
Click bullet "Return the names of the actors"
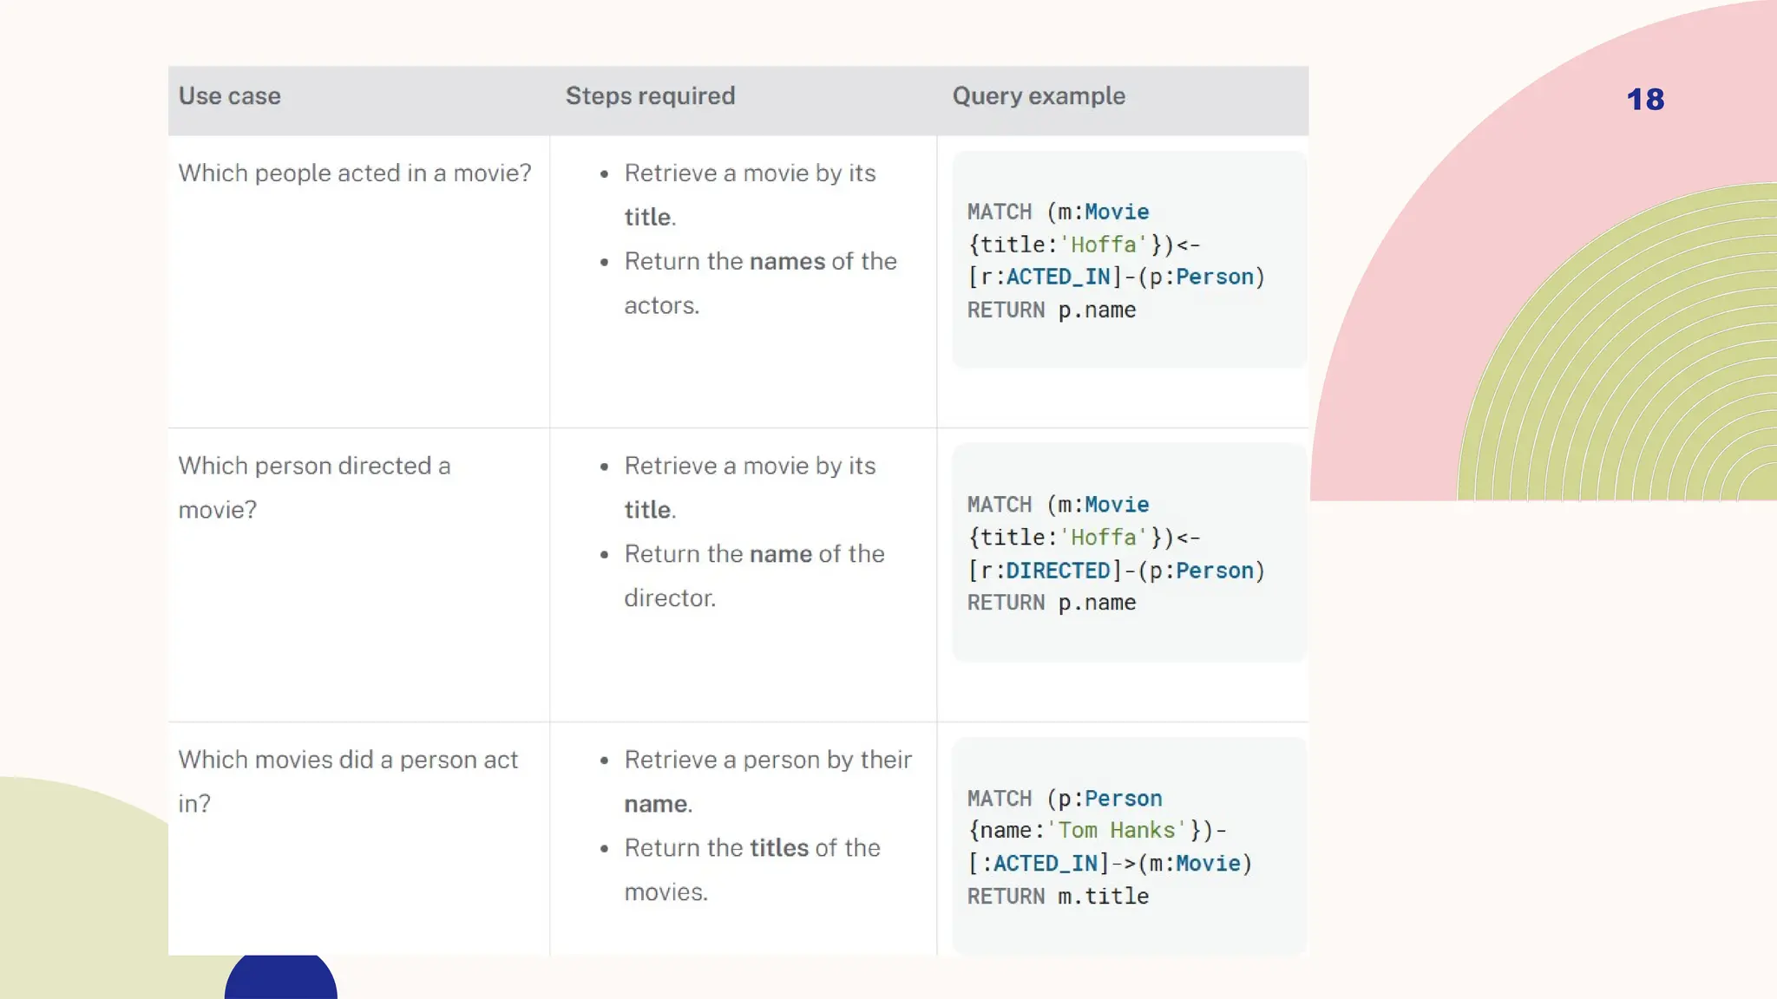(x=760, y=283)
